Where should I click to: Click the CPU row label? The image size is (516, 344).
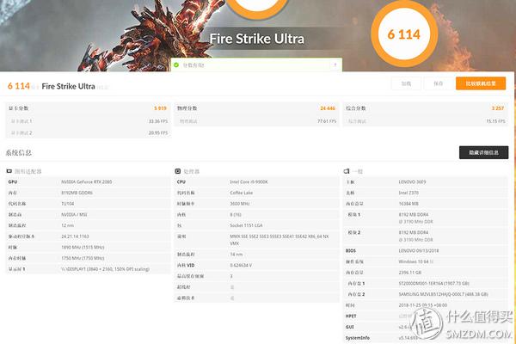(181, 181)
